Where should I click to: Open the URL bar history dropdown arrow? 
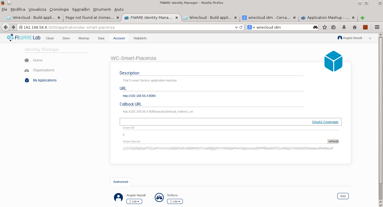pos(236,27)
